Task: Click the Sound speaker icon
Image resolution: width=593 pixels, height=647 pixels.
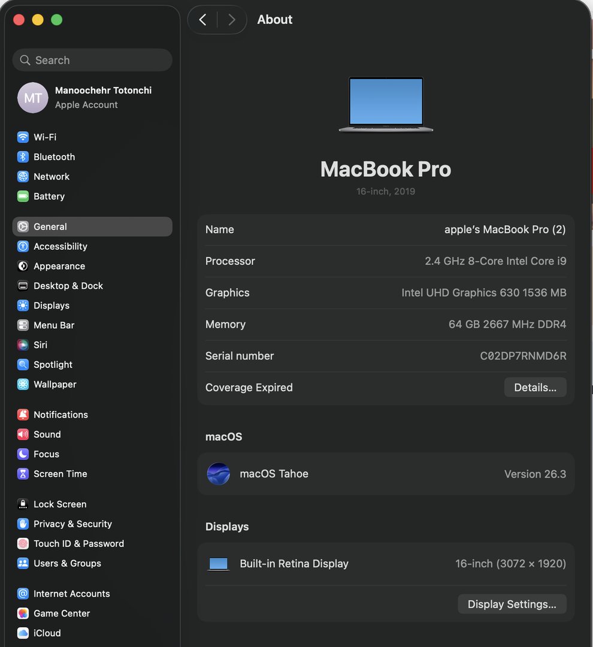Action: click(x=23, y=434)
